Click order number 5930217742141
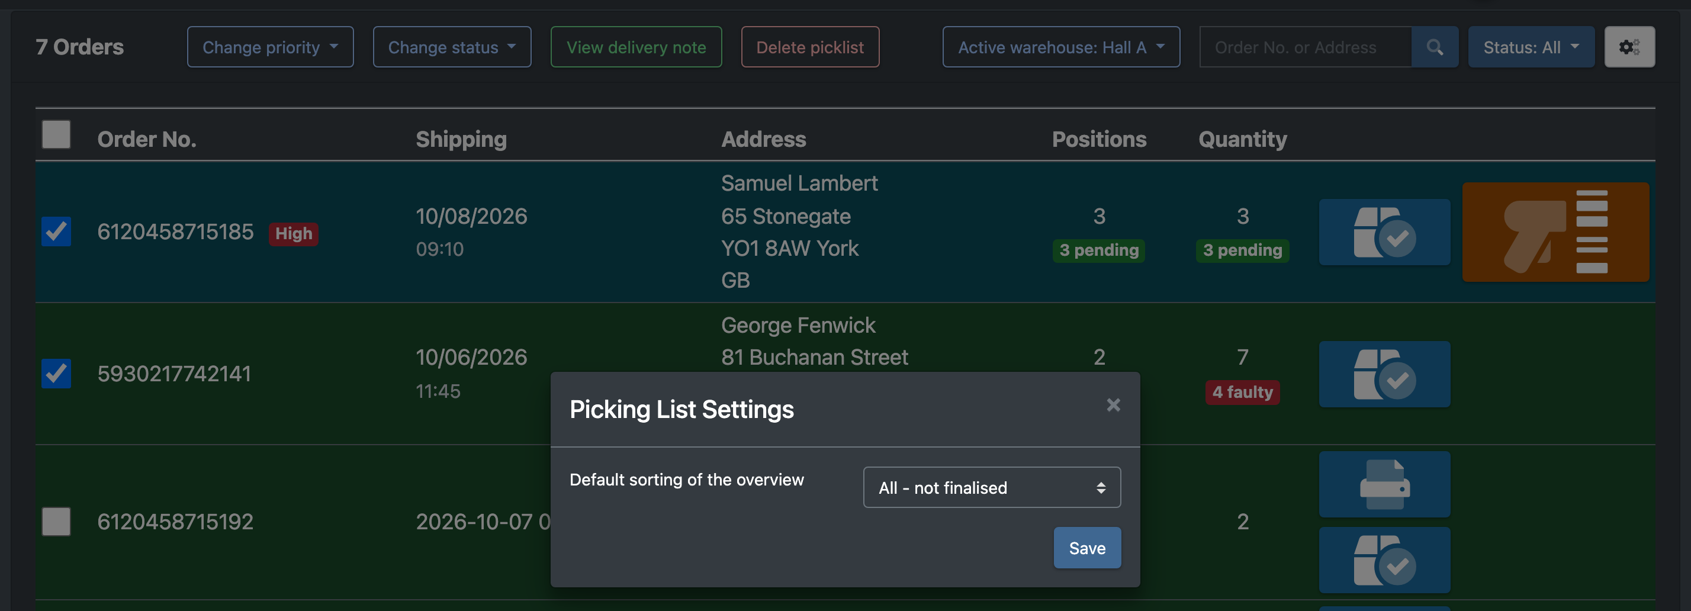Viewport: 1691px width, 611px height. tap(174, 374)
